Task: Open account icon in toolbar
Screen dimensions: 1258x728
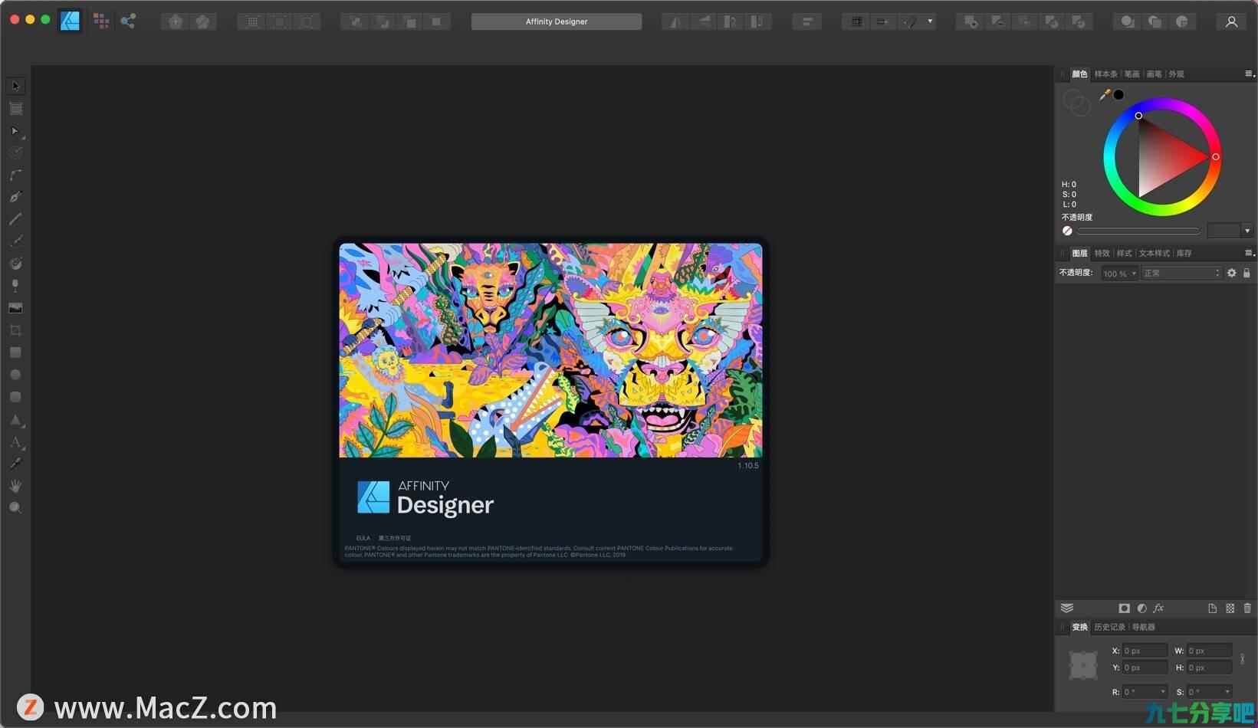Action: tap(1231, 21)
